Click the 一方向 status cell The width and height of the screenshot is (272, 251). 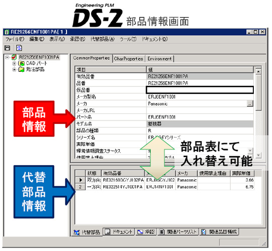coord(94,187)
